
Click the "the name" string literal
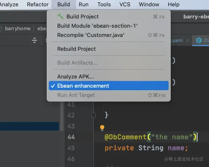click(172, 137)
